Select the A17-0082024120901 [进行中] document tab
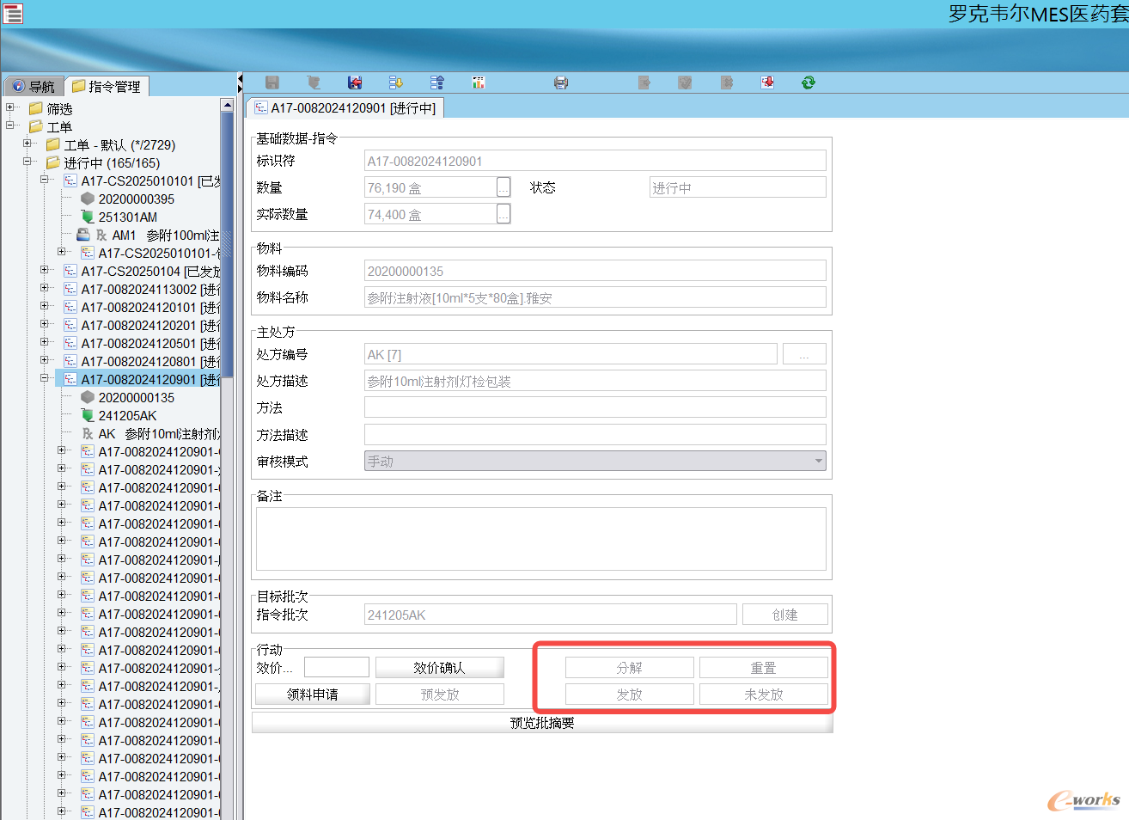Screen dimensions: 1129x820 click(345, 107)
